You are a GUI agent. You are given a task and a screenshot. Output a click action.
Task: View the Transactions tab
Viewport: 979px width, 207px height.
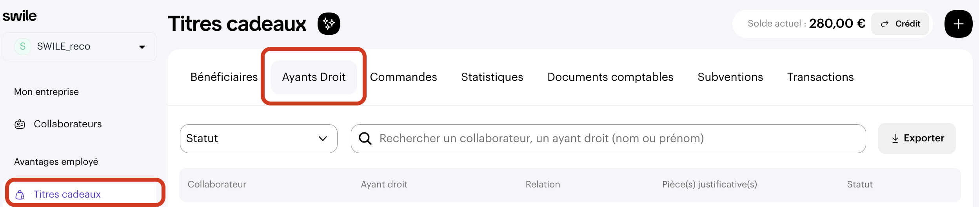pos(820,77)
